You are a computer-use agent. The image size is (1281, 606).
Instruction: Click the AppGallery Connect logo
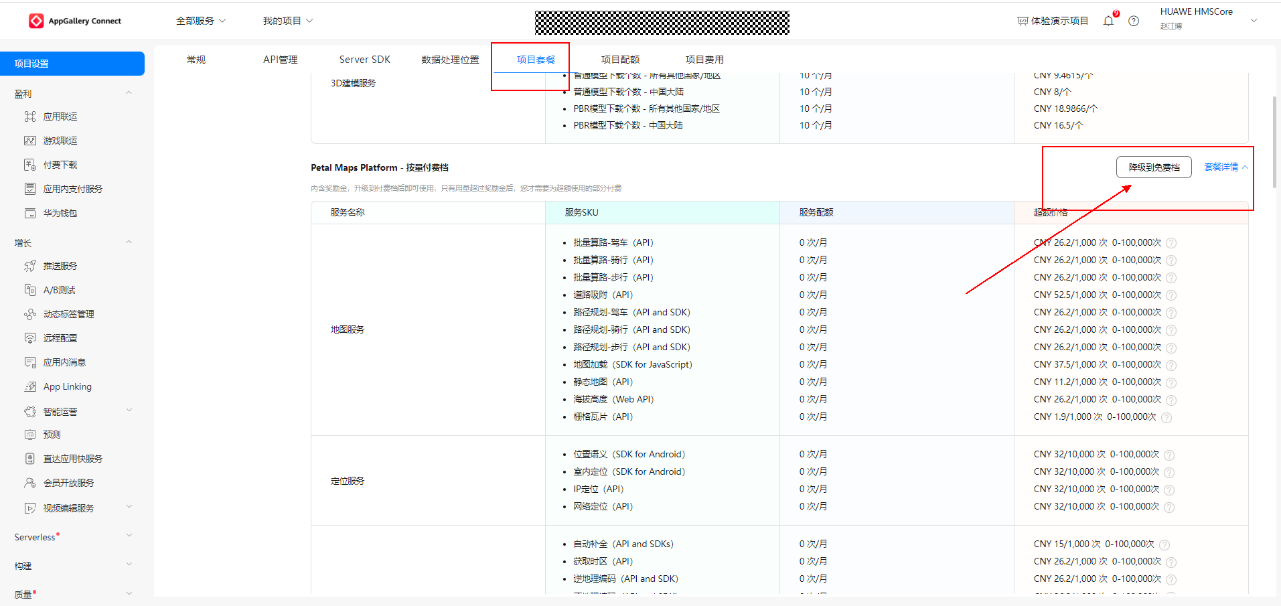[x=75, y=21]
